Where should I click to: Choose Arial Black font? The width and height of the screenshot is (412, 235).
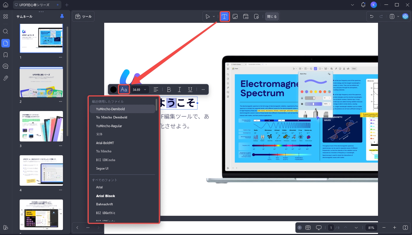[x=122, y=196]
